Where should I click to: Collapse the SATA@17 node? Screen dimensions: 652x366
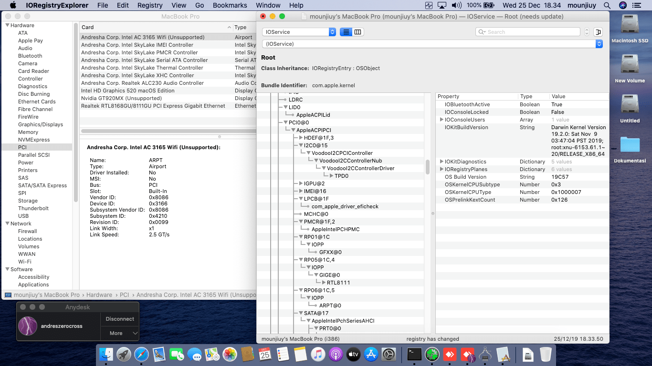click(301, 313)
